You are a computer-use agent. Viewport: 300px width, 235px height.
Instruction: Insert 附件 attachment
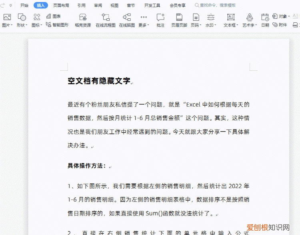pyautogui.click(x=280, y=25)
